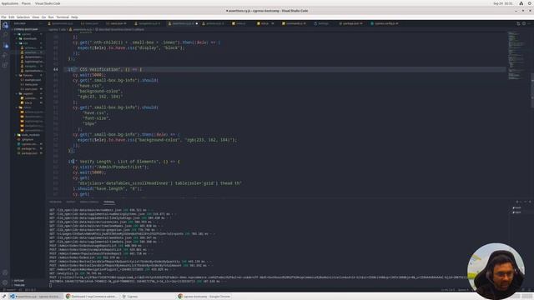Switch to cypress-bootcamp Google Chrome taskbar window
Screen dimensions: 534x300
click(x=204, y=297)
